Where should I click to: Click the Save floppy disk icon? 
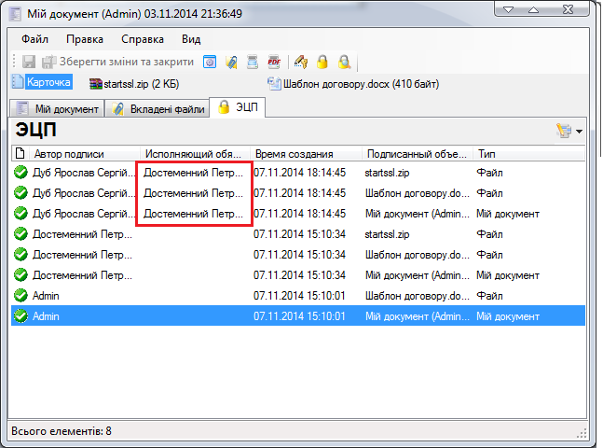(x=28, y=62)
